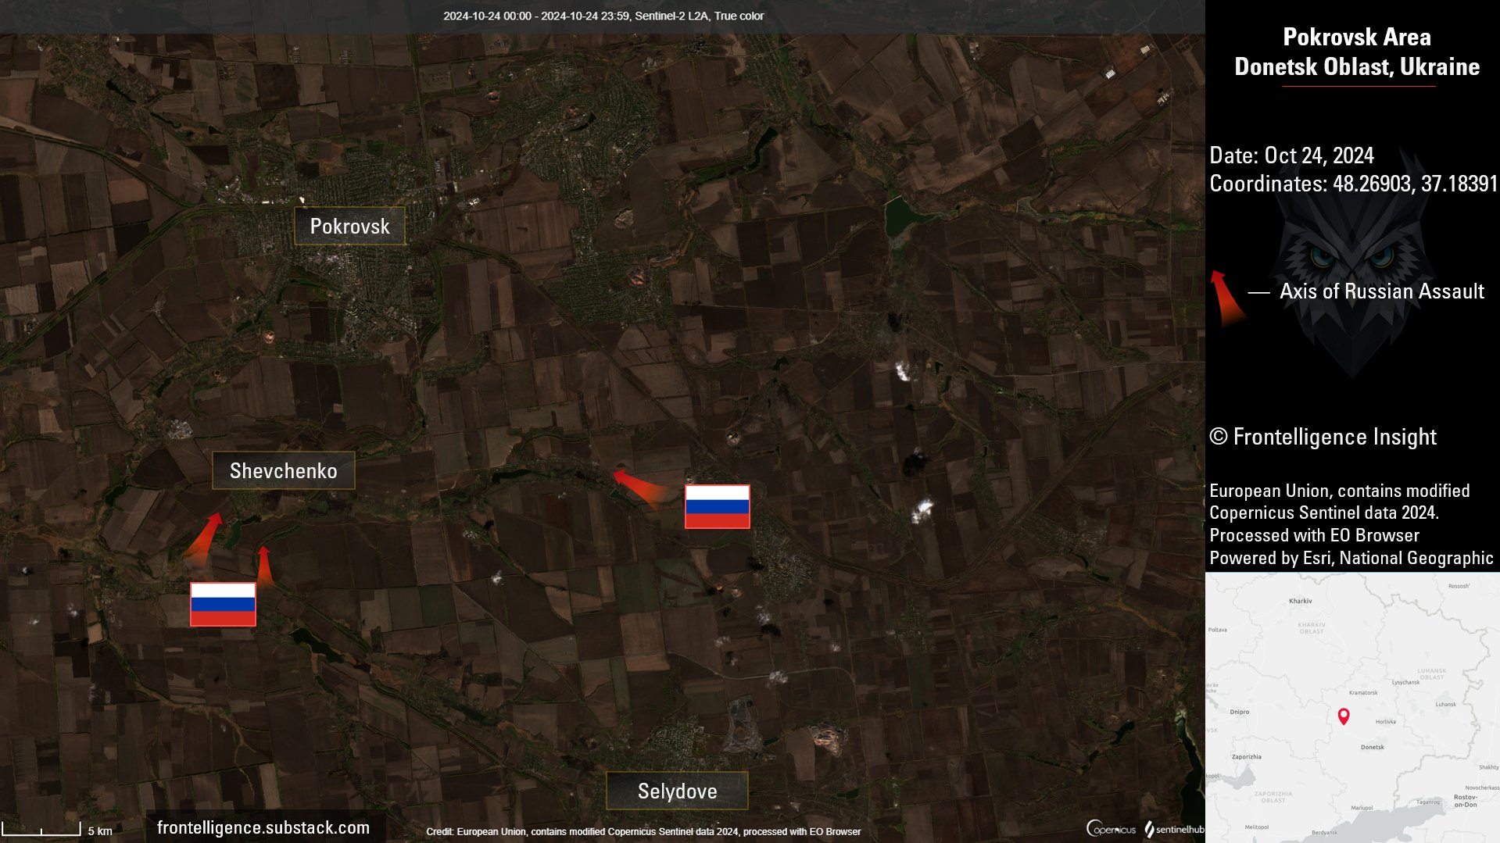Click the red arrow in the legend
This screenshot has width=1500, height=843.
point(1227,298)
